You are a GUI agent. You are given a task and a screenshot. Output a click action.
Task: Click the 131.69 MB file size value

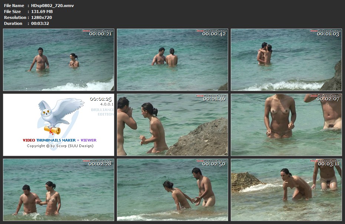click(x=42, y=12)
